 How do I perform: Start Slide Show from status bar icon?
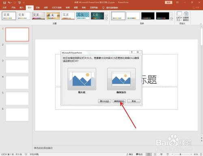click(168, 154)
